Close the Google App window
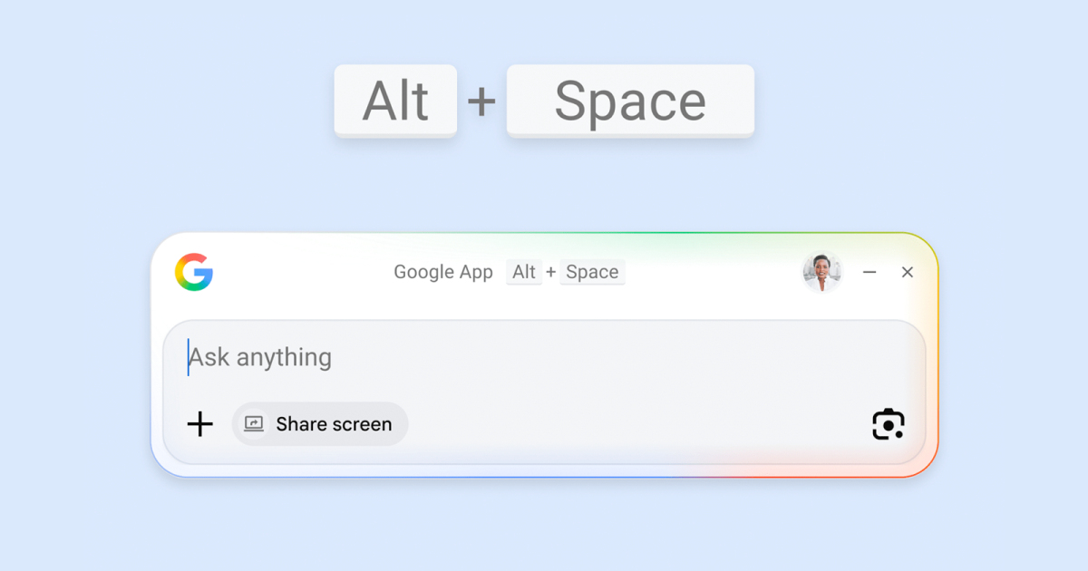Screen dimensions: 1088x571 [x=907, y=272]
